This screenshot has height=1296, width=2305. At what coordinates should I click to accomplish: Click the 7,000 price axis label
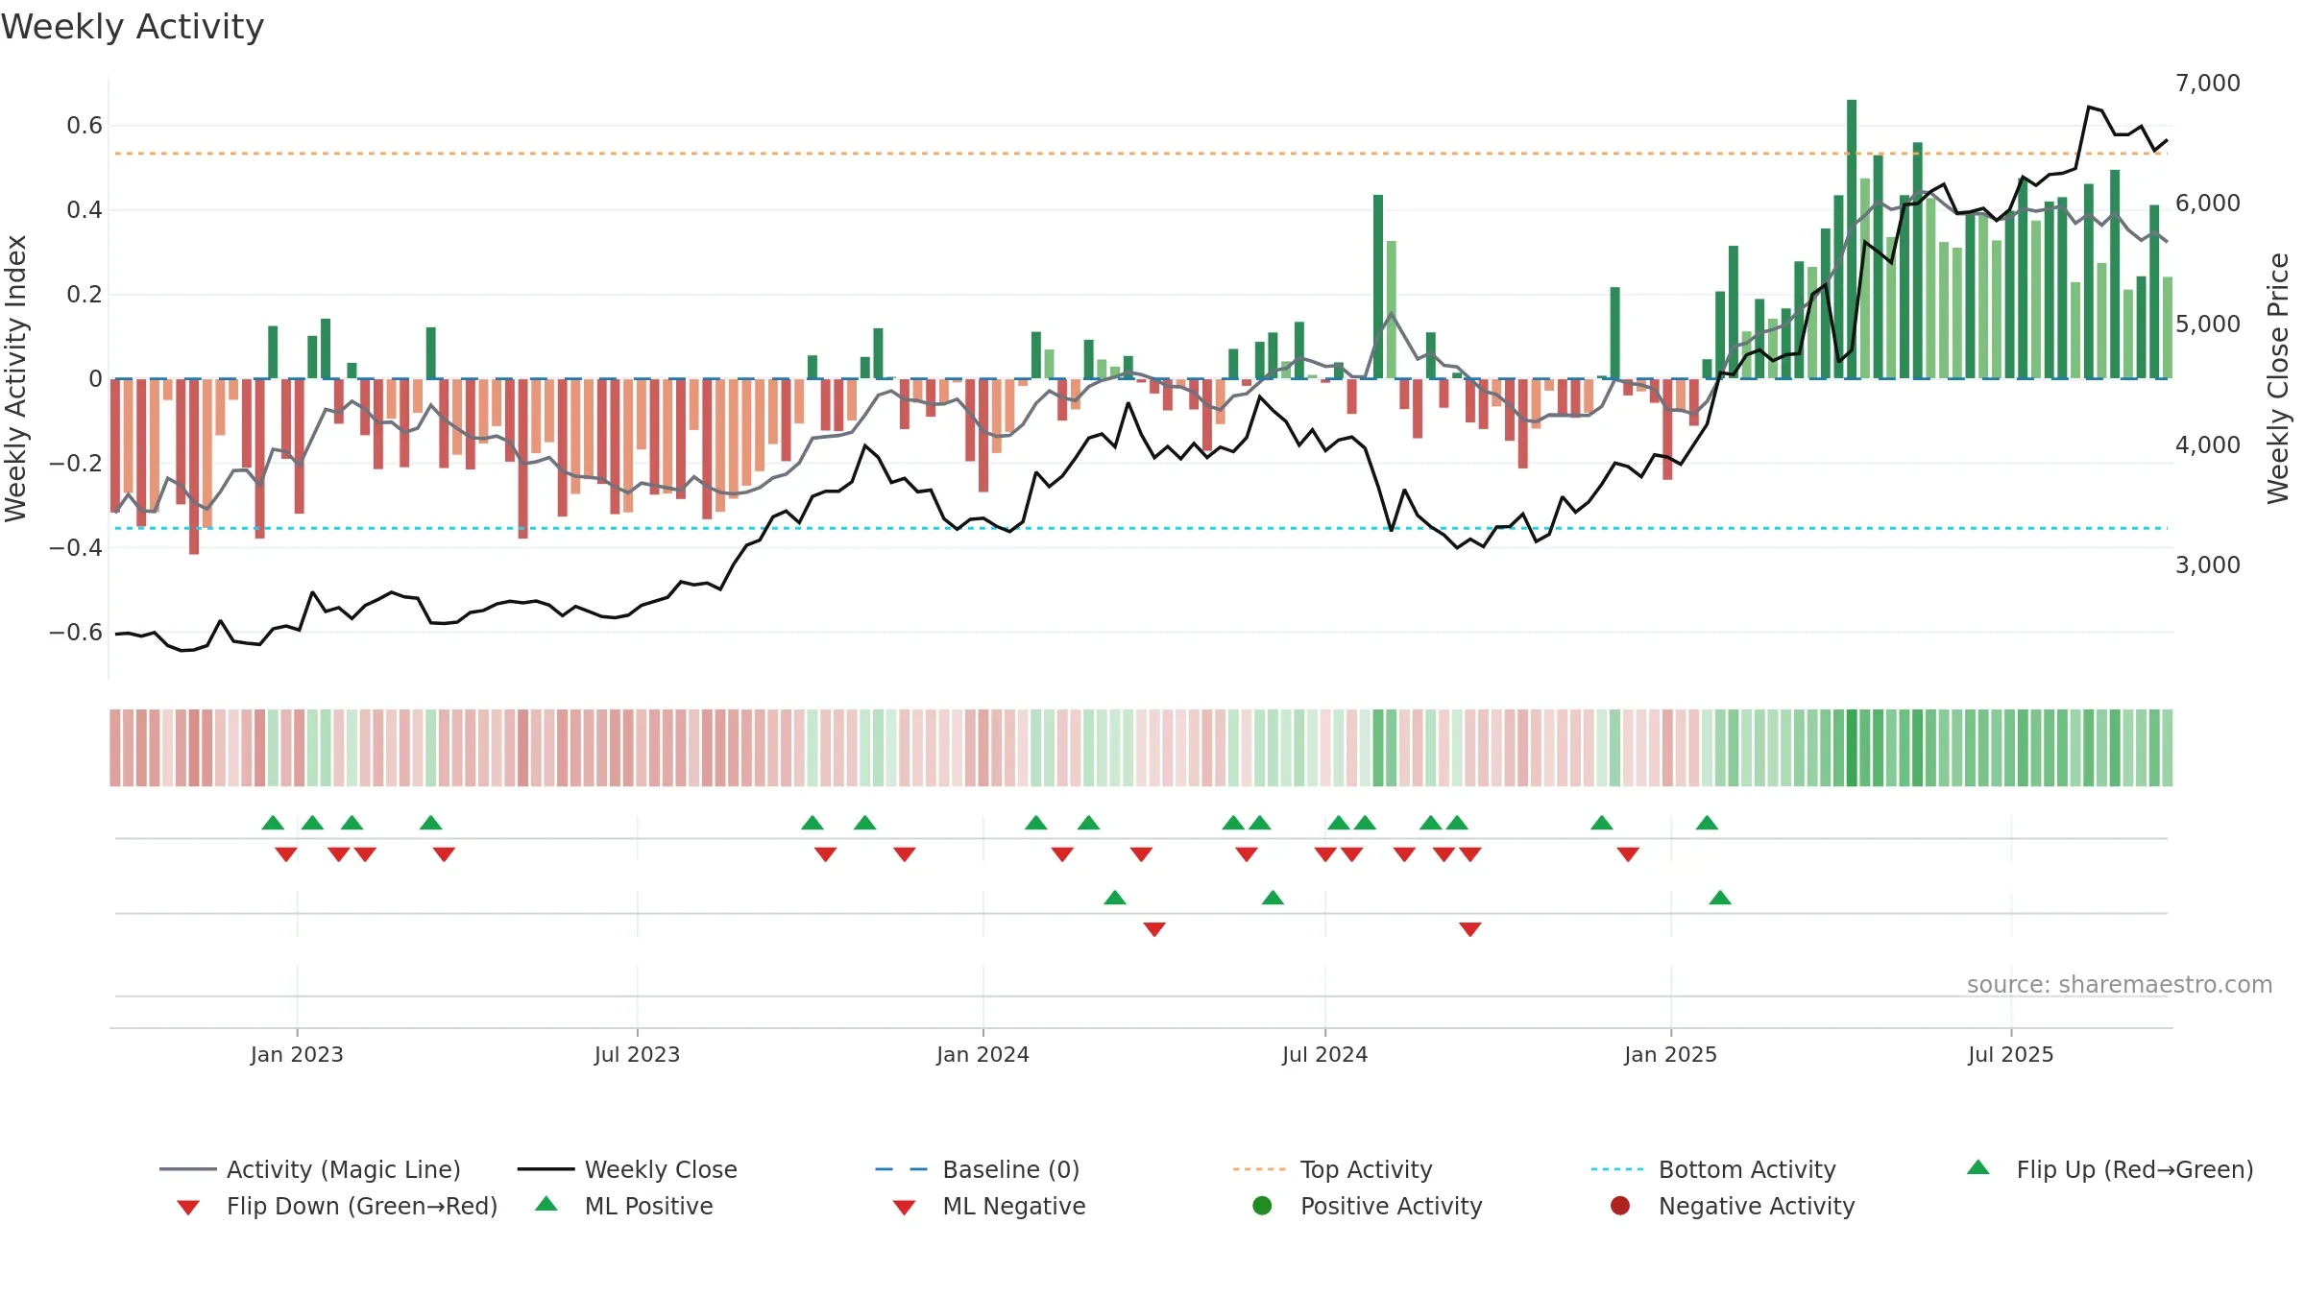[2208, 84]
